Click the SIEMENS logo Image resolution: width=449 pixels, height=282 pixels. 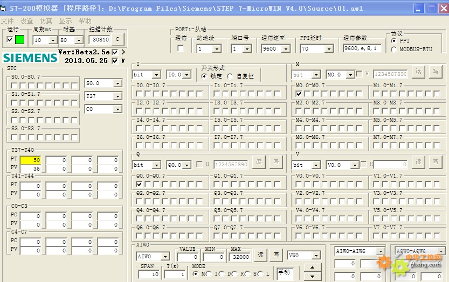point(30,58)
